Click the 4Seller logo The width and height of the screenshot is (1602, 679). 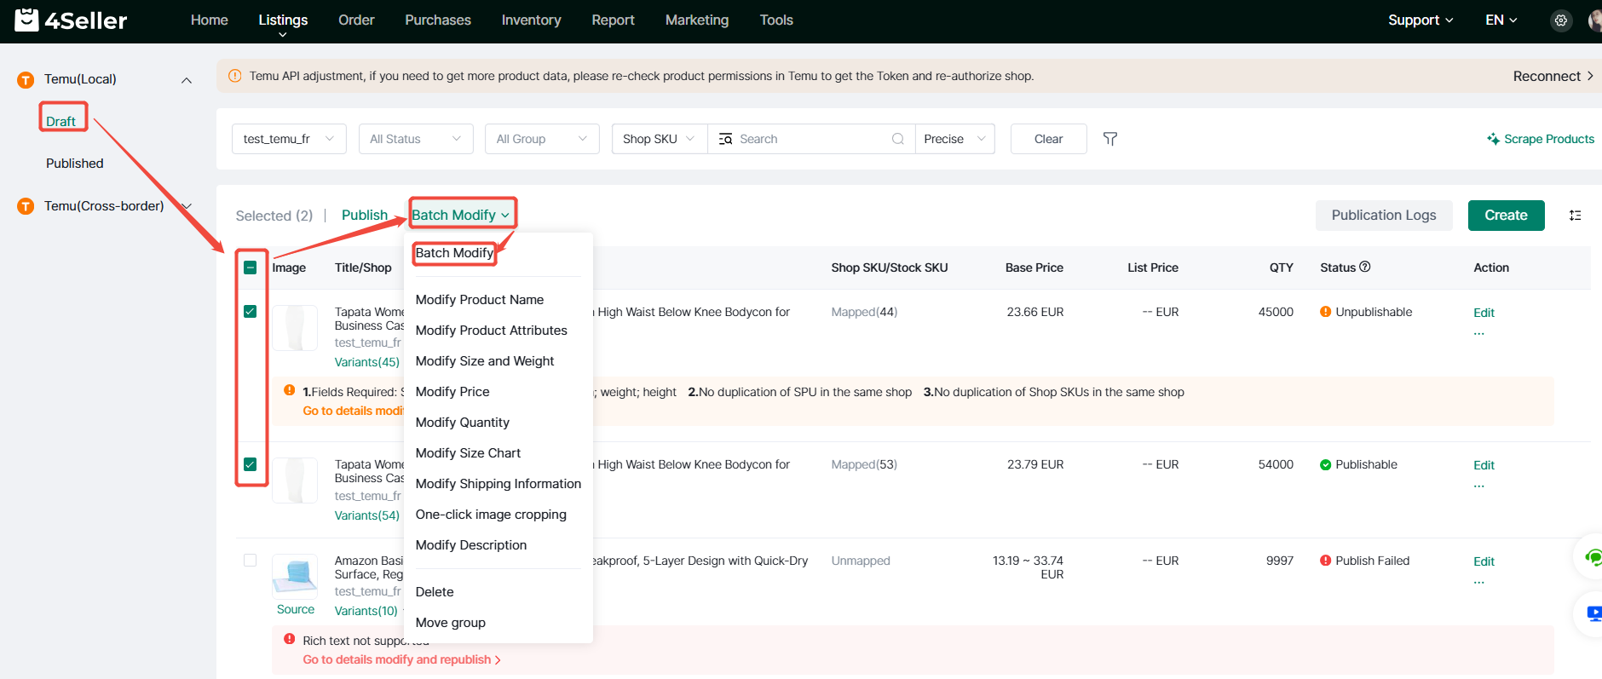71,20
